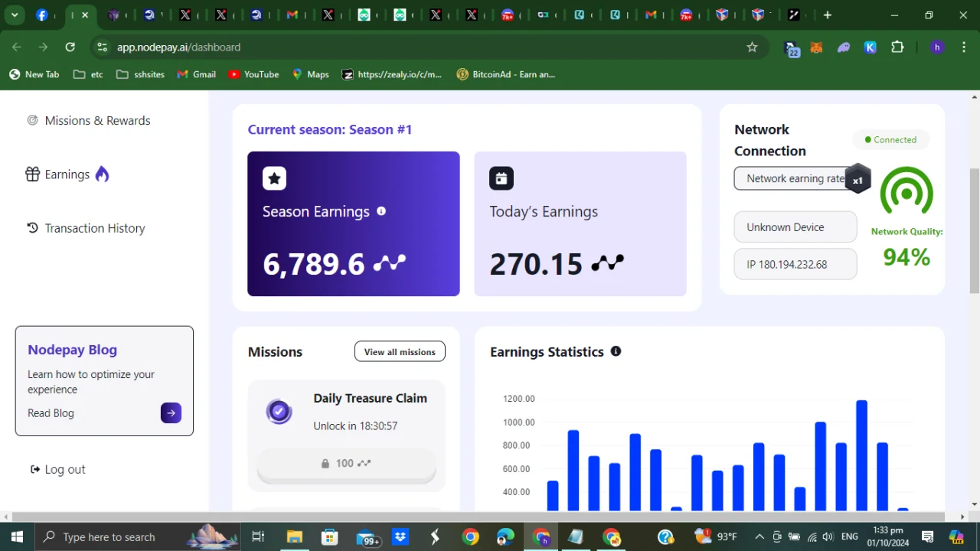980x551 pixels.
Task: Click View all missions button
Action: [400, 351]
